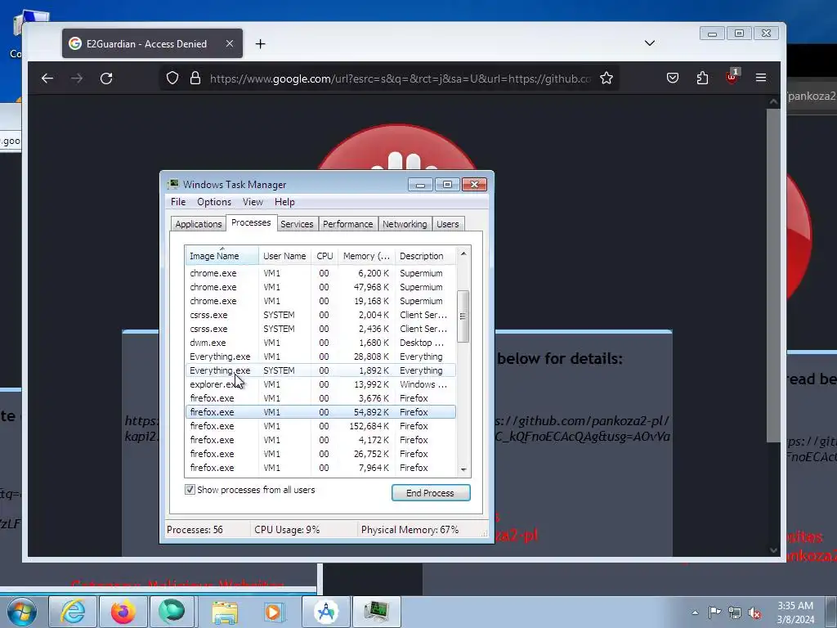Click the process list scrollbar thumb
Image resolution: width=837 pixels, height=628 pixels.
tap(463, 316)
